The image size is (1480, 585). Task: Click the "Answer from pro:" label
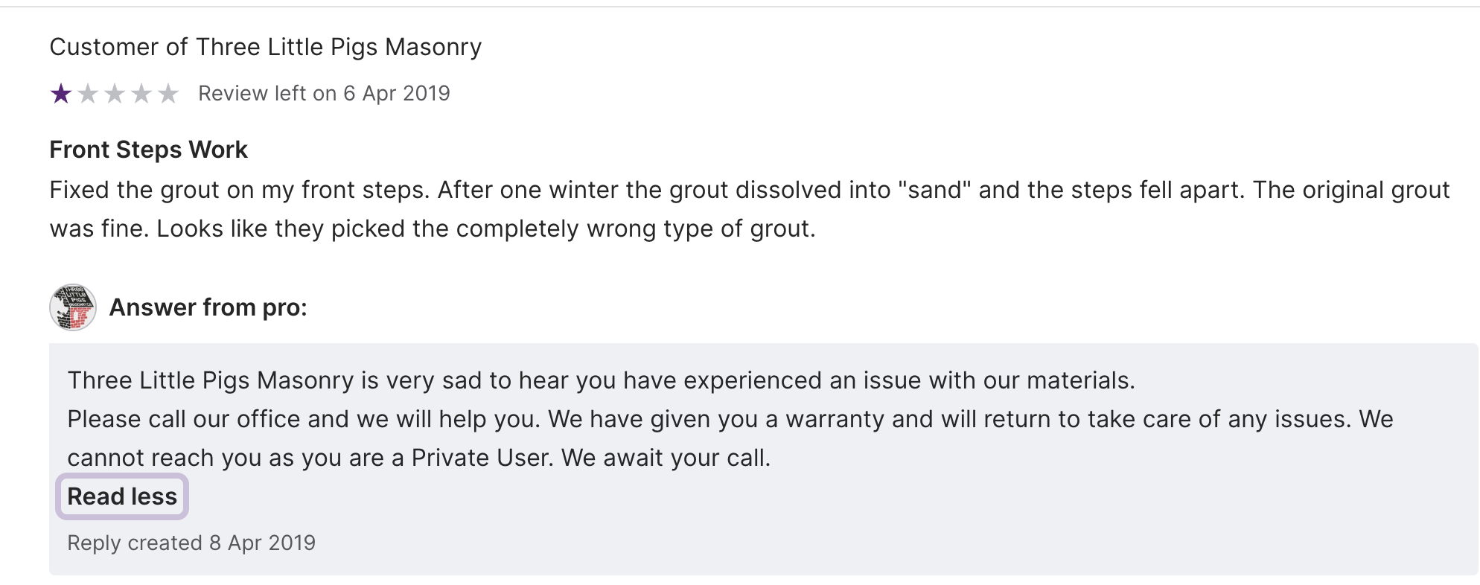[x=208, y=307]
